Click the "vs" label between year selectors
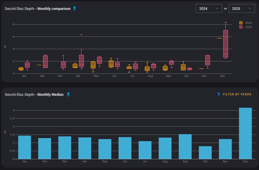This screenshot has height=170, width=259. (x=225, y=9)
